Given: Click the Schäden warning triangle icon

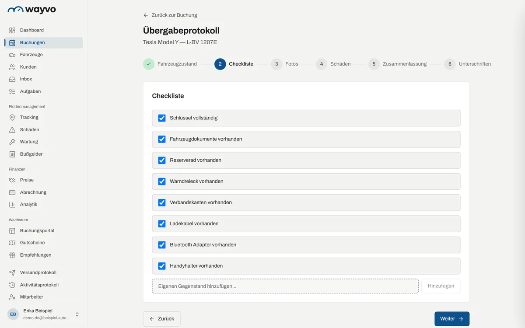Looking at the screenshot, I should pos(12,129).
